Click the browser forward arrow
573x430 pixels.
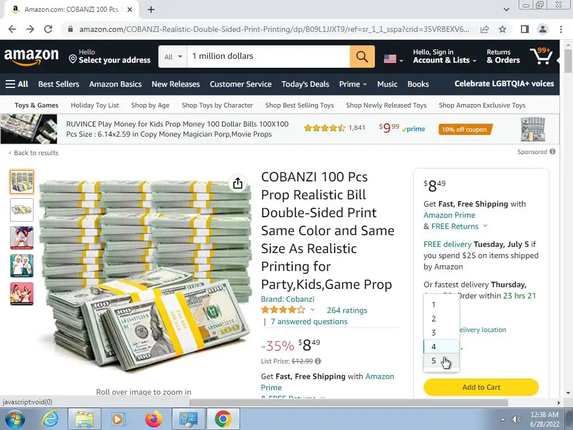pos(30,29)
